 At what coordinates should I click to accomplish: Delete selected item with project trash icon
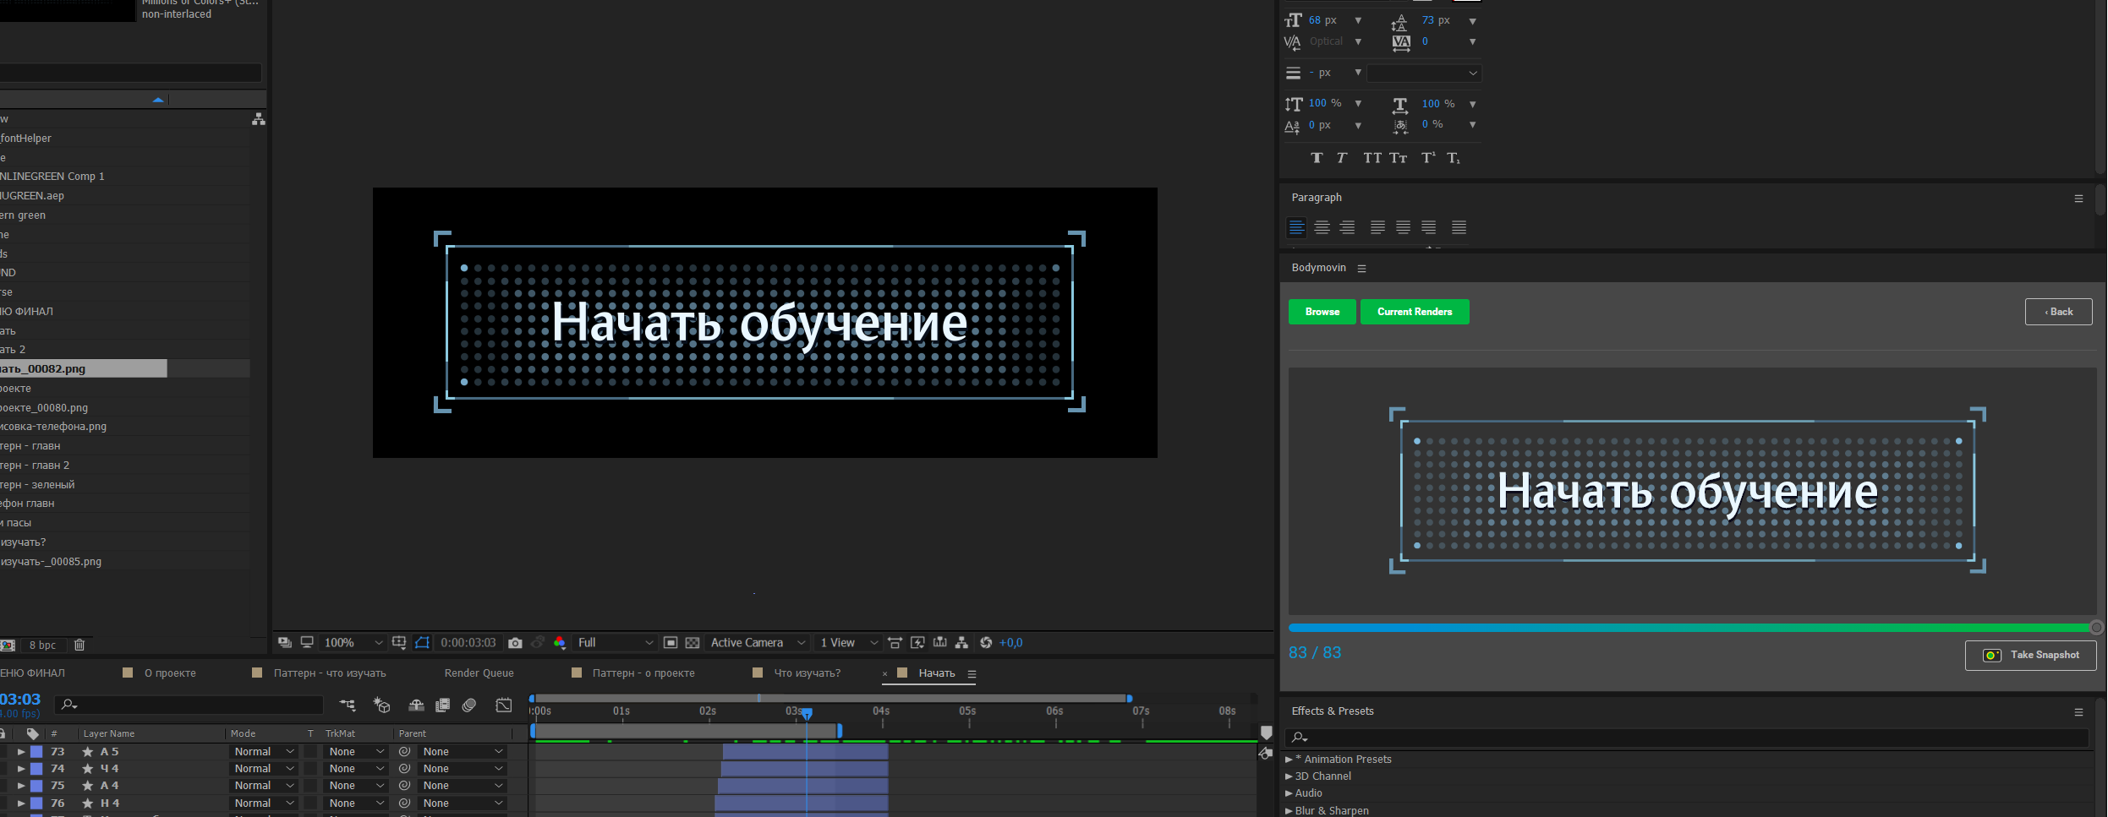(x=79, y=645)
